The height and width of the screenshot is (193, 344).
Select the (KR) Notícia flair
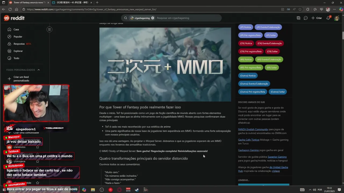click(x=246, y=59)
